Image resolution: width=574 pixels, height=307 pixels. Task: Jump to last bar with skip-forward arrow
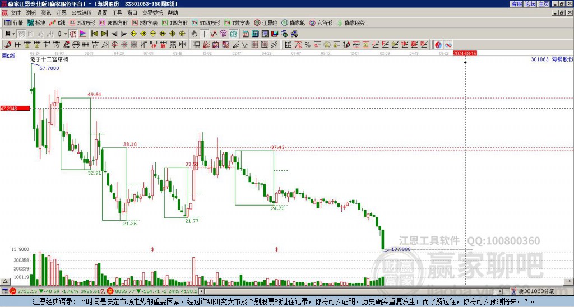click(104, 34)
